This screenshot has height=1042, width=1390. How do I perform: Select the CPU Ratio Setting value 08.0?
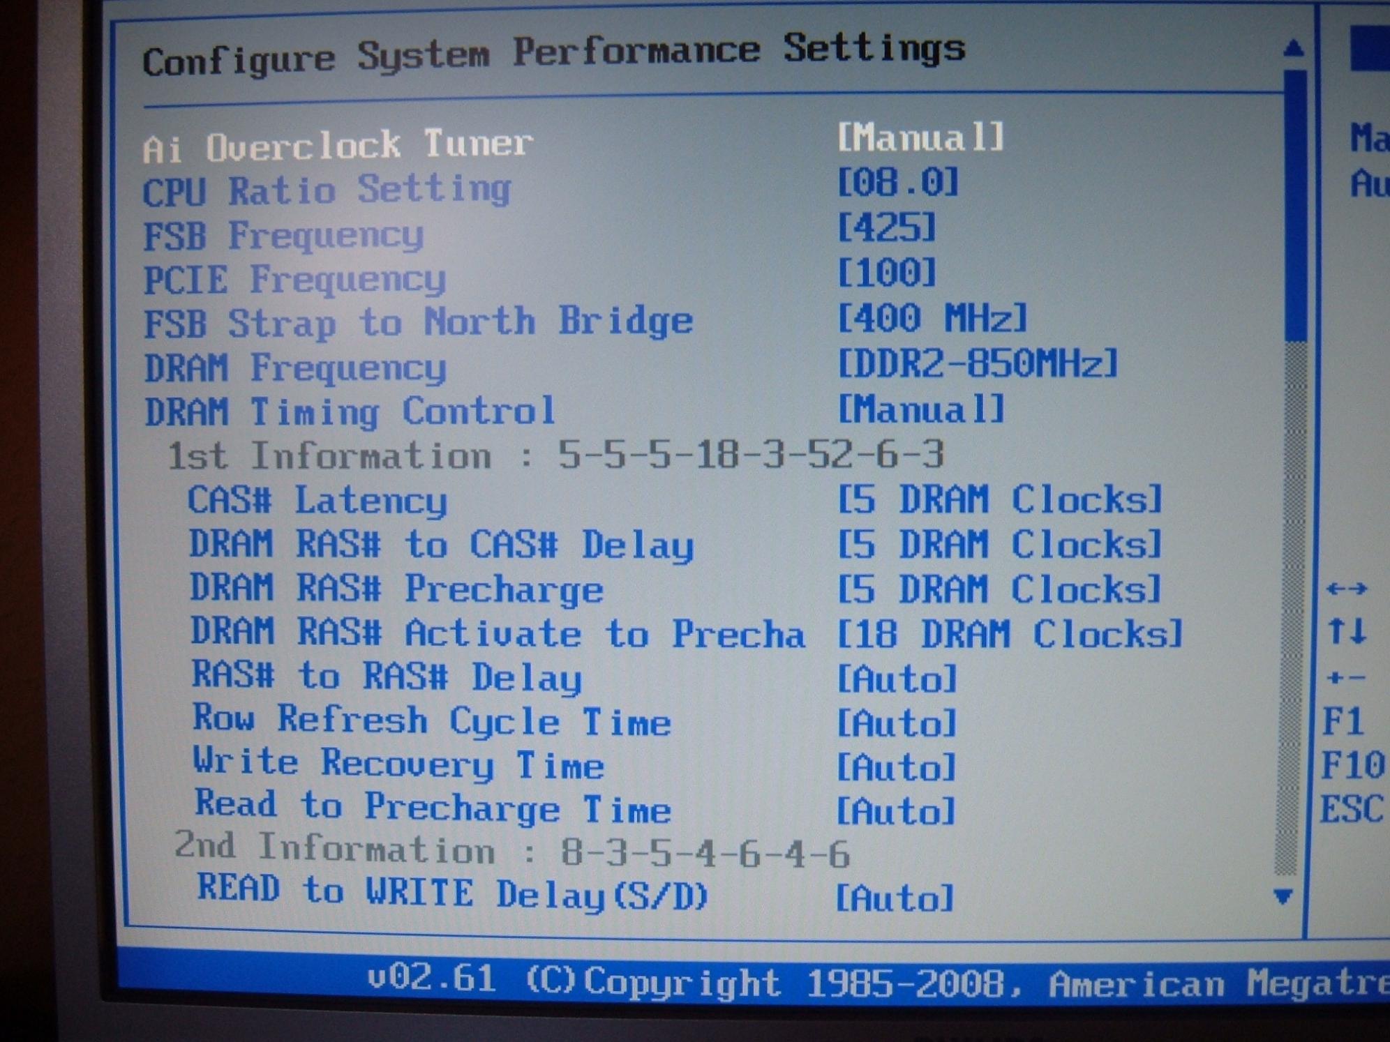coord(897,183)
